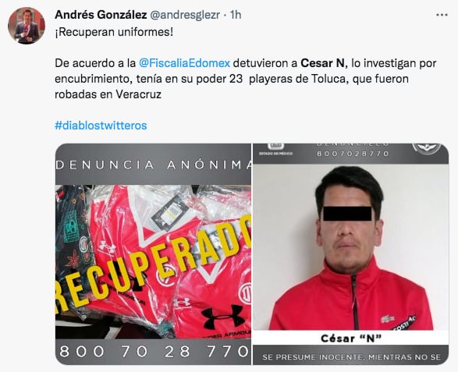Click the 800 70 28 770 phone banner
The width and height of the screenshot is (458, 372).
click(153, 352)
